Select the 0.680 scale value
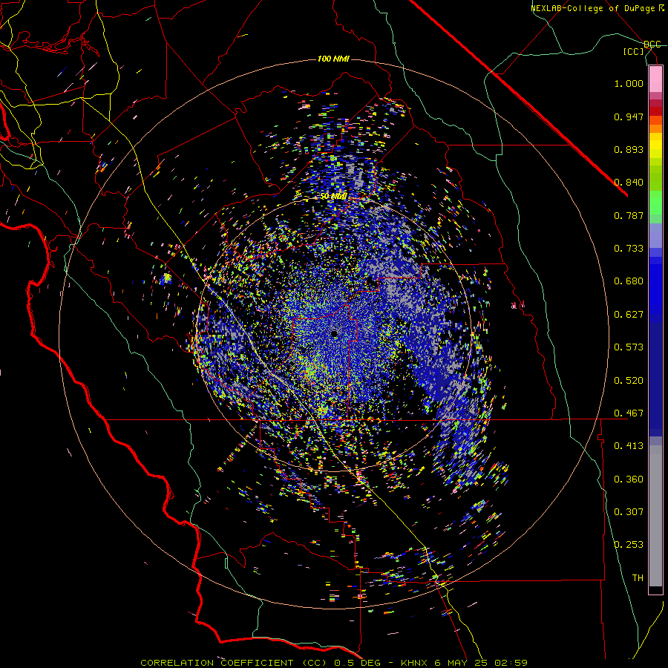Screen dimensions: 668x668 tap(629, 281)
